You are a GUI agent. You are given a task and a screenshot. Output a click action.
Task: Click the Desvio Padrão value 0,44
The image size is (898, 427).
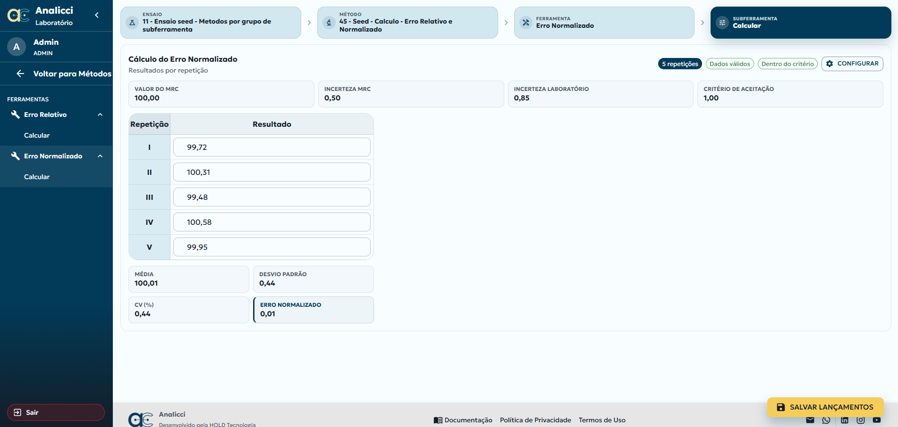(x=267, y=283)
